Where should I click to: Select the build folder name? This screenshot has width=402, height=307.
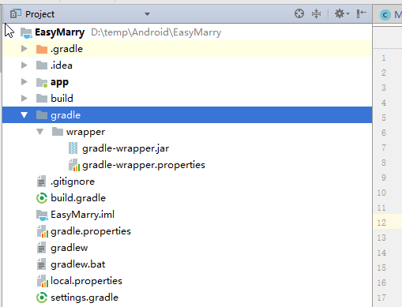click(62, 99)
